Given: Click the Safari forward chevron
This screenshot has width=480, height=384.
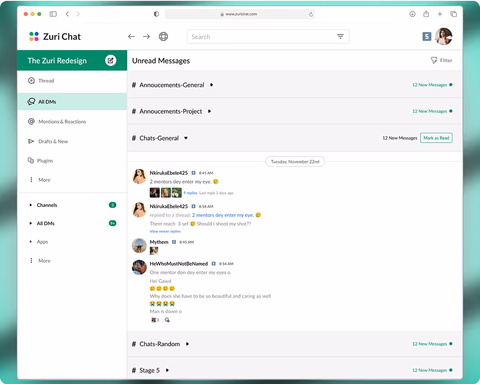Looking at the screenshot, I should coord(78,14).
